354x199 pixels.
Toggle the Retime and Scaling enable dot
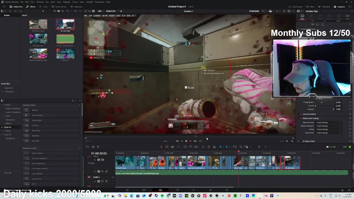(300, 118)
